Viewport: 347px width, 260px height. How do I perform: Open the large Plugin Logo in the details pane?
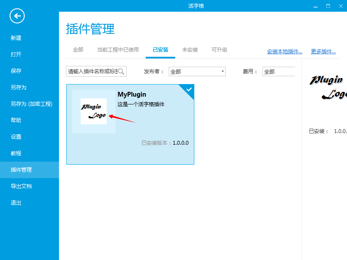[x=328, y=88]
